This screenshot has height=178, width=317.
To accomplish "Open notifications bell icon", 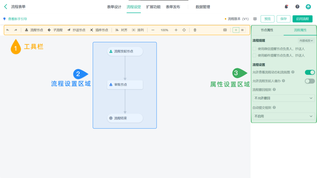I will pyautogui.click(x=286, y=7).
